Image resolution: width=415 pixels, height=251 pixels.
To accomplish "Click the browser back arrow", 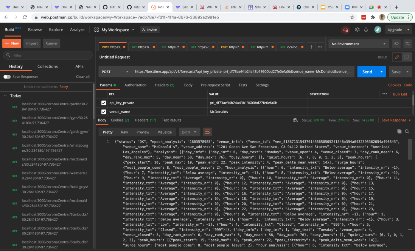I will (6, 17).
